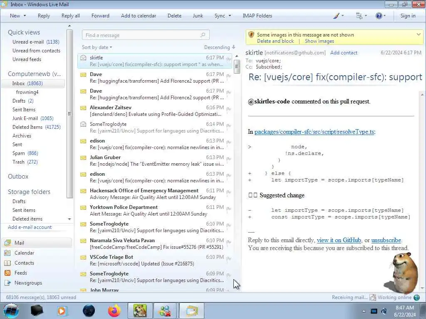This screenshot has width=426, height=319.
Task: Toggle flag on Hackensack Office message
Action: tap(228, 192)
